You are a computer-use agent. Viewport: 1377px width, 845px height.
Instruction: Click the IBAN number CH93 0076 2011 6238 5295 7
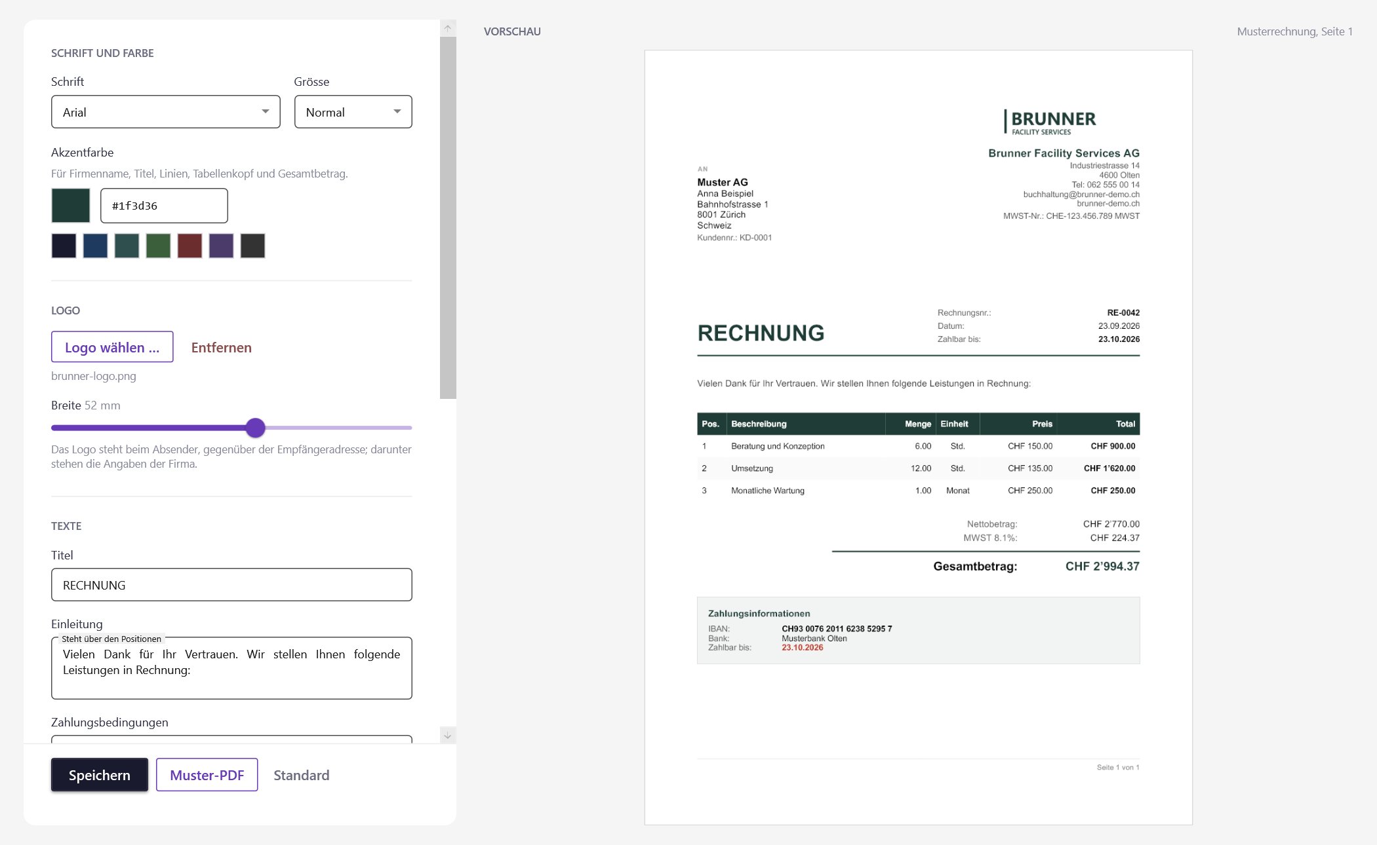pyautogui.click(x=837, y=628)
